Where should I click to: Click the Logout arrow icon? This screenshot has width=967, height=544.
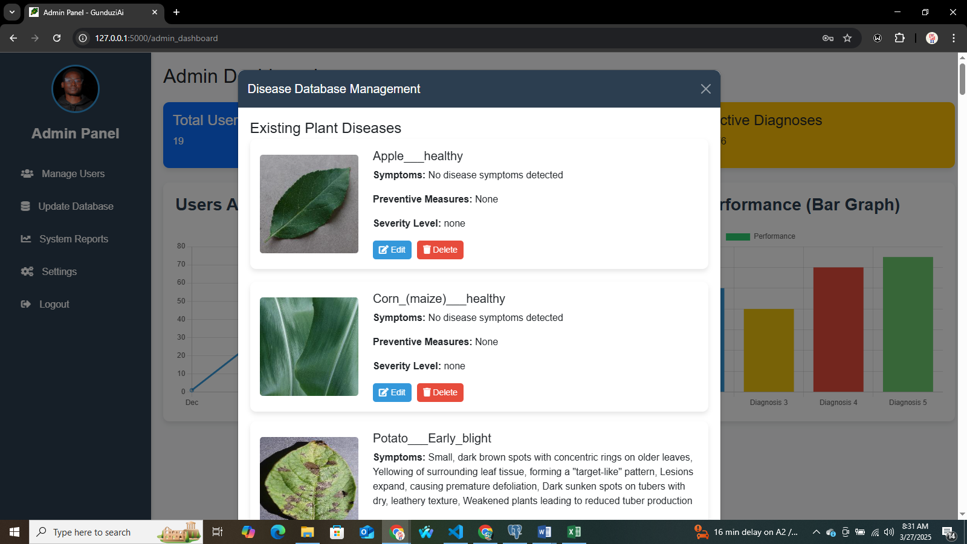pos(25,304)
